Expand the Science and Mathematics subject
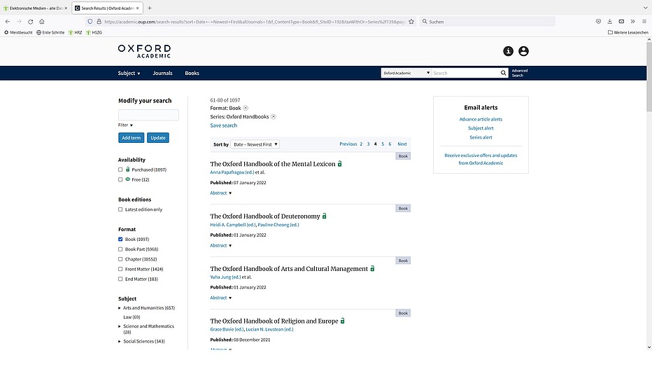The image size is (652, 367). (x=120, y=326)
